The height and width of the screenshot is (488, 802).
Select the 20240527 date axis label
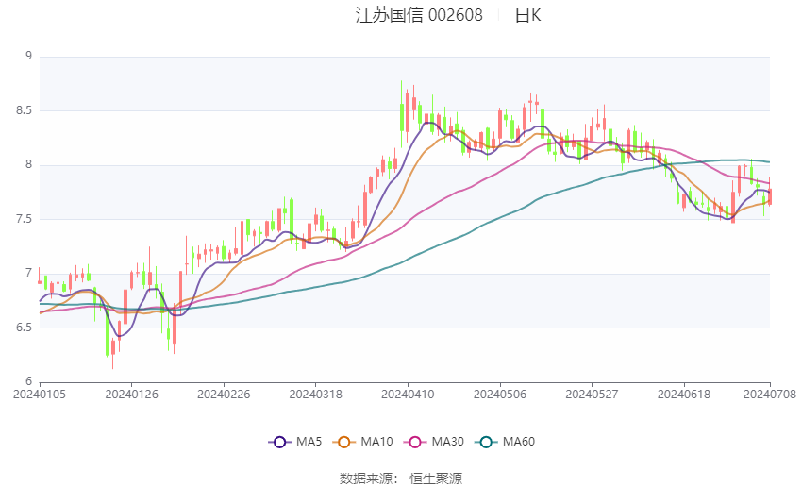[x=592, y=395]
